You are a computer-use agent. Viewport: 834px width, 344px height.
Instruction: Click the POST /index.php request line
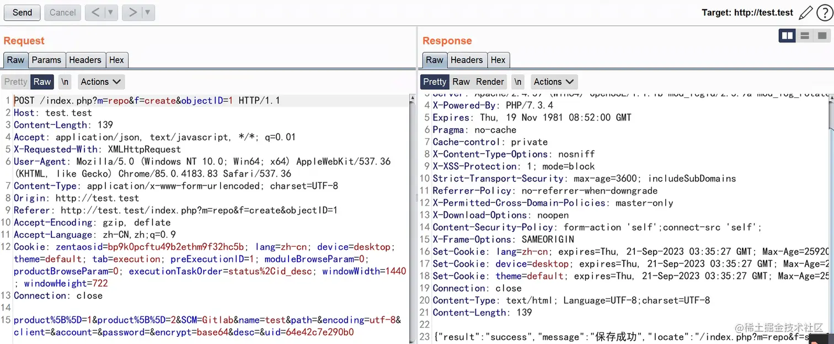(147, 101)
